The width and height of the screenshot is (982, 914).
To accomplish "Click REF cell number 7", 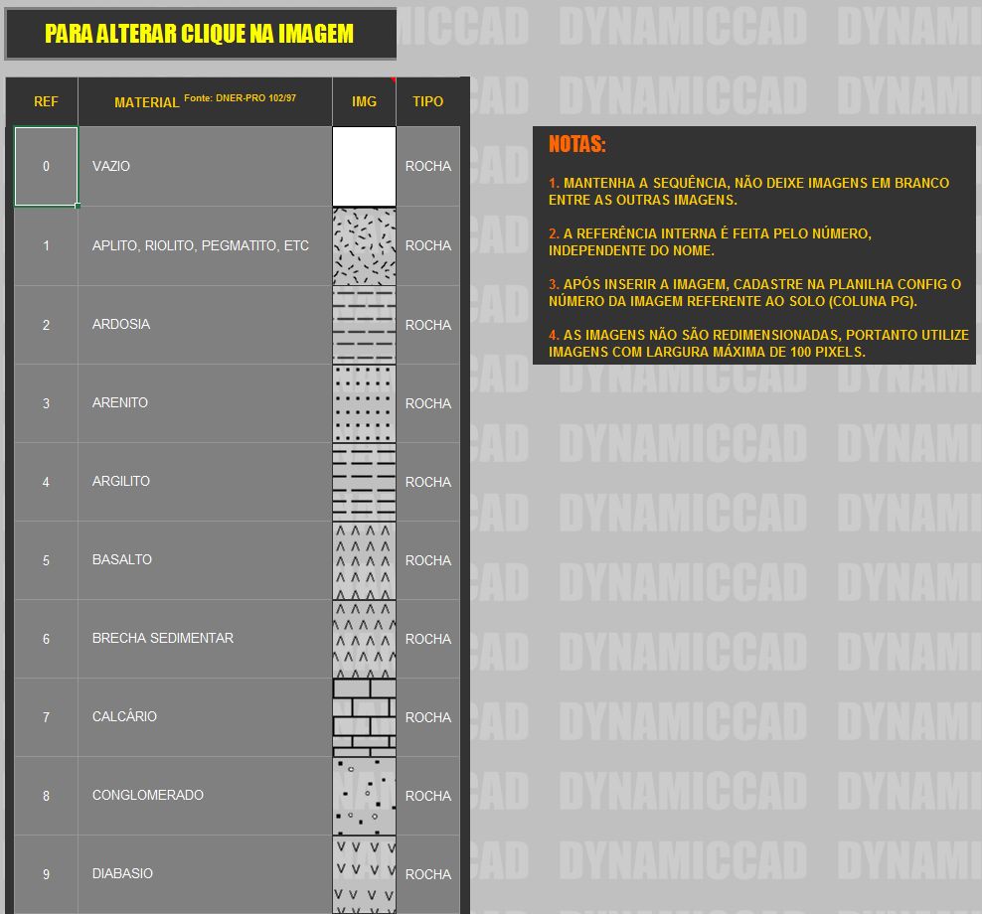I will (x=46, y=717).
